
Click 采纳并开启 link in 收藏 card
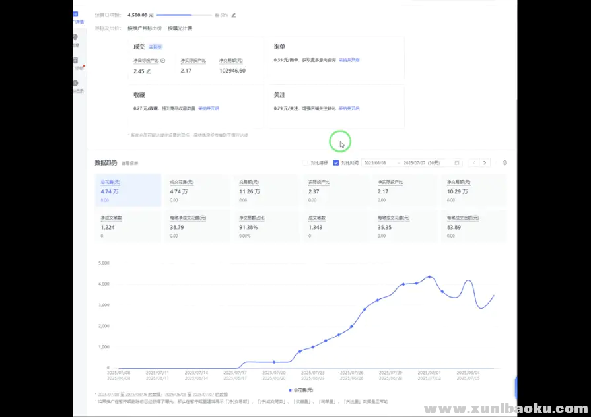pyautogui.click(x=209, y=108)
